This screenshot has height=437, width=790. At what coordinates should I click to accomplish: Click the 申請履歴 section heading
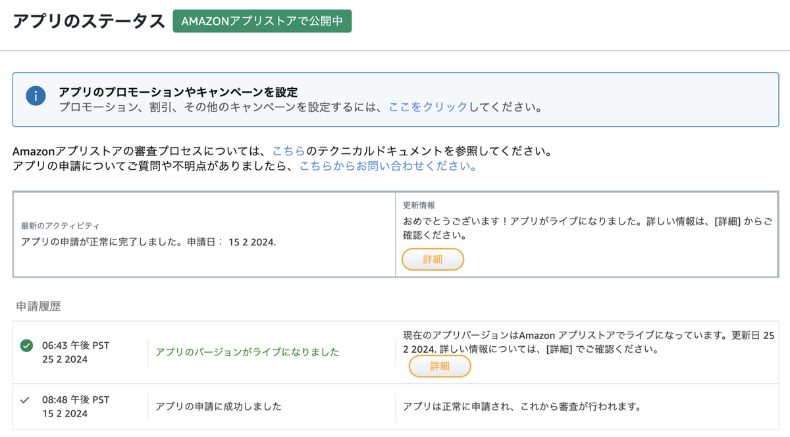point(39,306)
